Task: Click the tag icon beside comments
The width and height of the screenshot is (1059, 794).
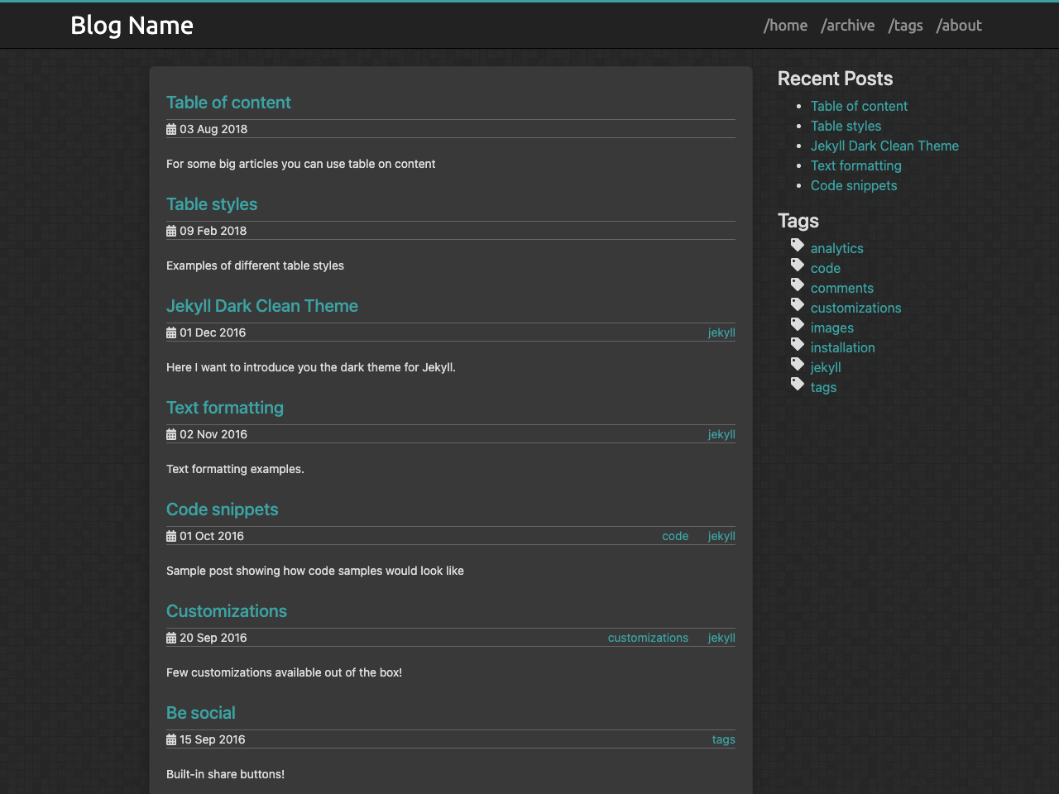Action: [798, 285]
